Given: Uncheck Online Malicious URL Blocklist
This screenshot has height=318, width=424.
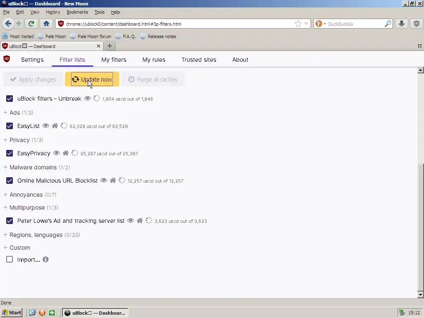Looking at the screenshot, I should tap(10, 181).
